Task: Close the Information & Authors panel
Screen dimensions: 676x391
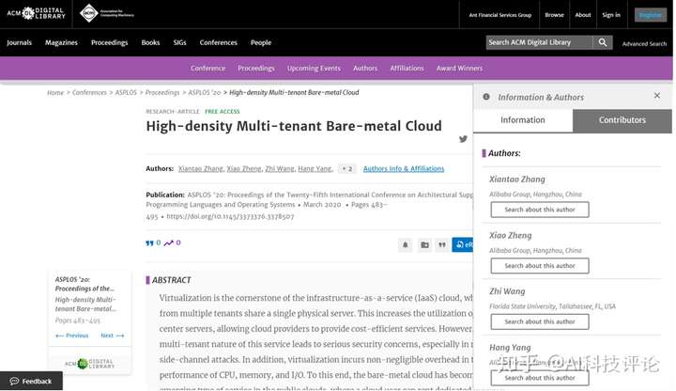Action: [x=656, y=95]
